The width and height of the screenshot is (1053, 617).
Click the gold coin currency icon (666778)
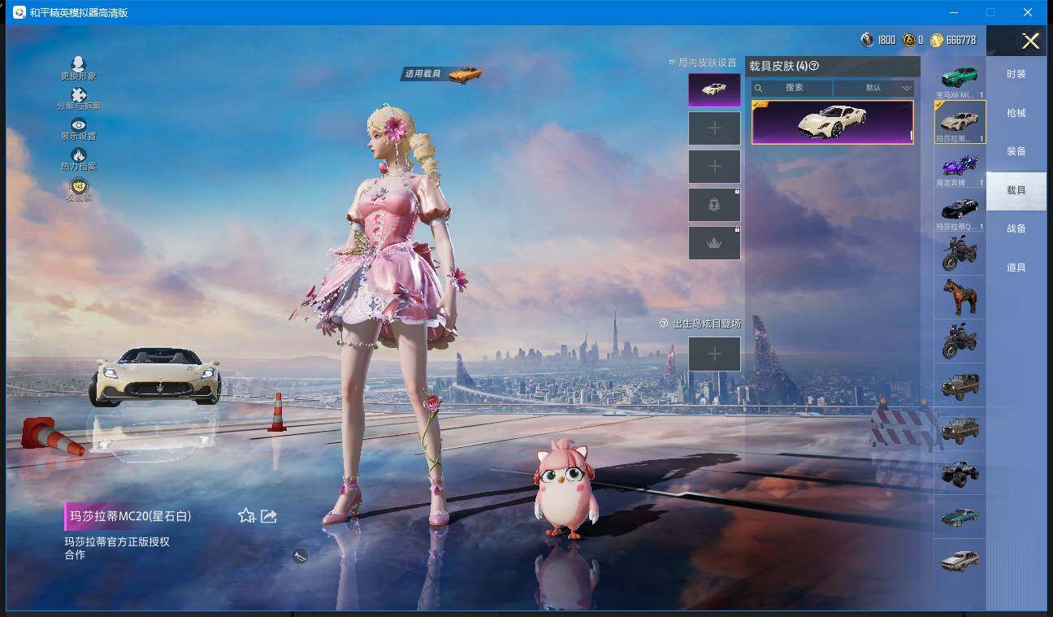[937, 40]
